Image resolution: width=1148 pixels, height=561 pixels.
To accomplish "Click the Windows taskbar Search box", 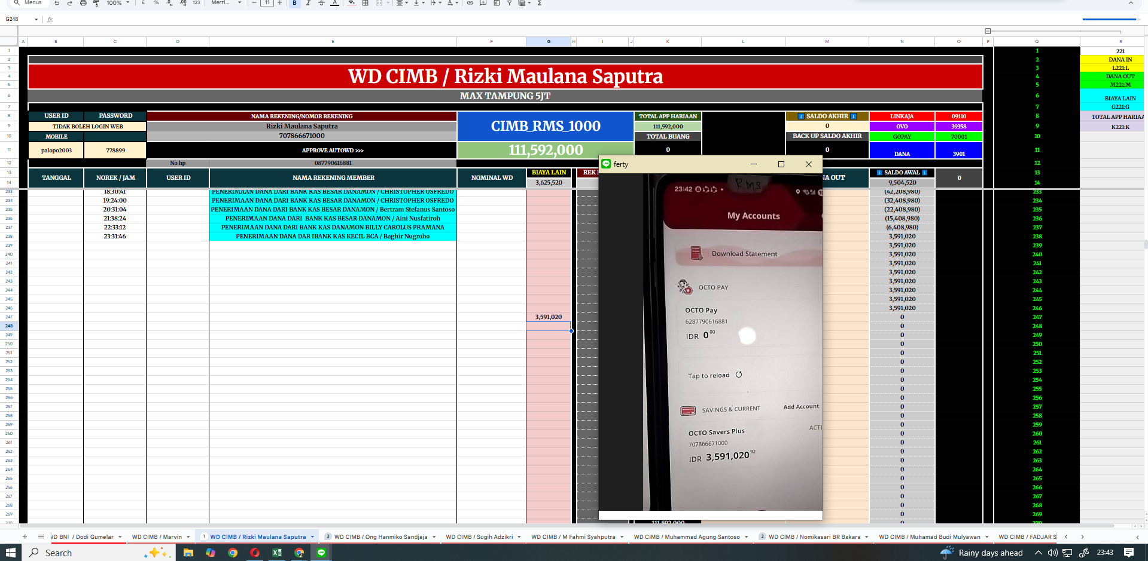I will click(99, 553).
